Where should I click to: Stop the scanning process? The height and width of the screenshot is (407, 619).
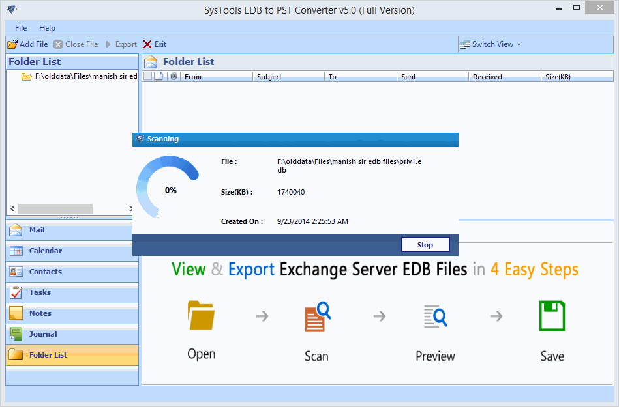[x=425, y=245]
